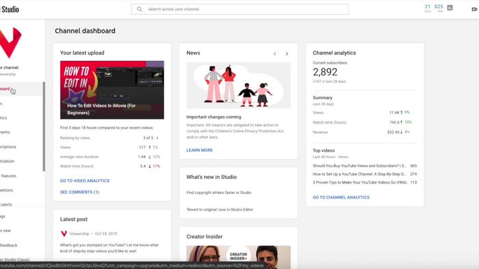The width and height of the screenshot is (479, 269).
Task: Open the sidebar item ending in 'alerts'
Action: coord(6,204)
